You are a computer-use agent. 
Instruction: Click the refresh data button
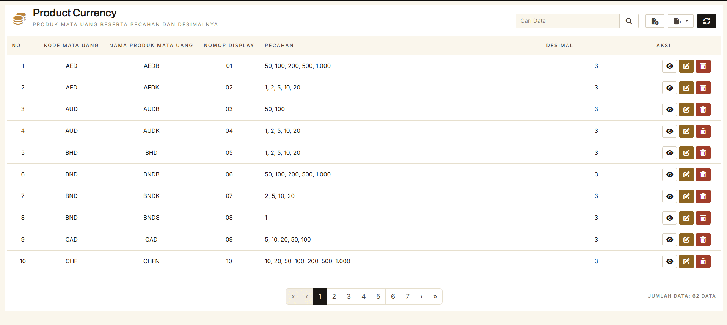click(707, 21)
